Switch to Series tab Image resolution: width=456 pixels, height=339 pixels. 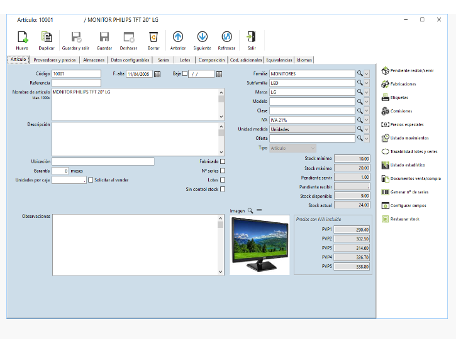163,60
